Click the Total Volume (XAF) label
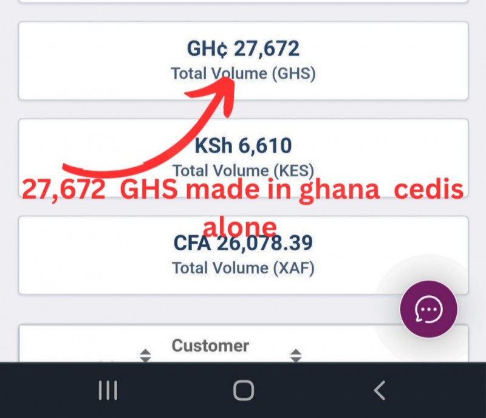The width and height of the screenshot is (486, 418). pyautogui.click(x=244, y=268)
